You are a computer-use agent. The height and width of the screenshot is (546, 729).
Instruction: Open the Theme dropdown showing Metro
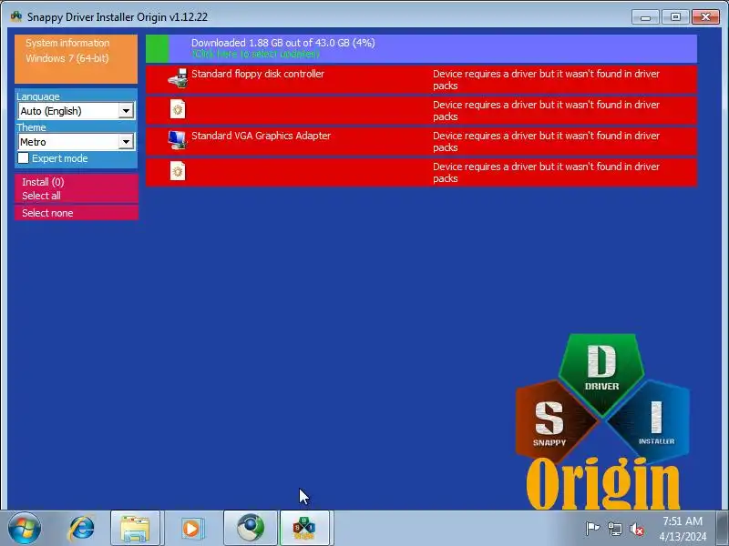(x=77, y=142)
